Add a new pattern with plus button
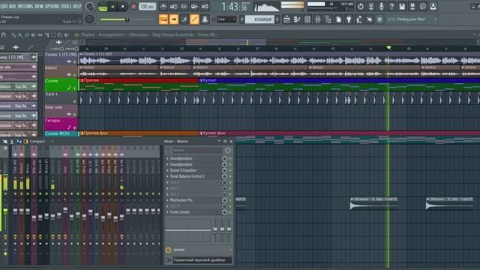Viewport: 480px width, 270px height. (x=277, y=19)
